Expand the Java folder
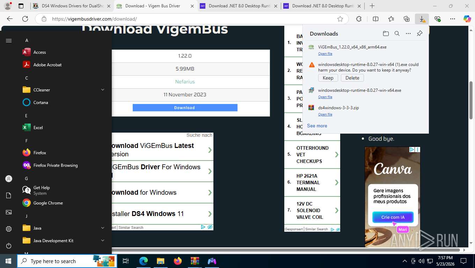The image size is (475, 268). tap(103, 228)
